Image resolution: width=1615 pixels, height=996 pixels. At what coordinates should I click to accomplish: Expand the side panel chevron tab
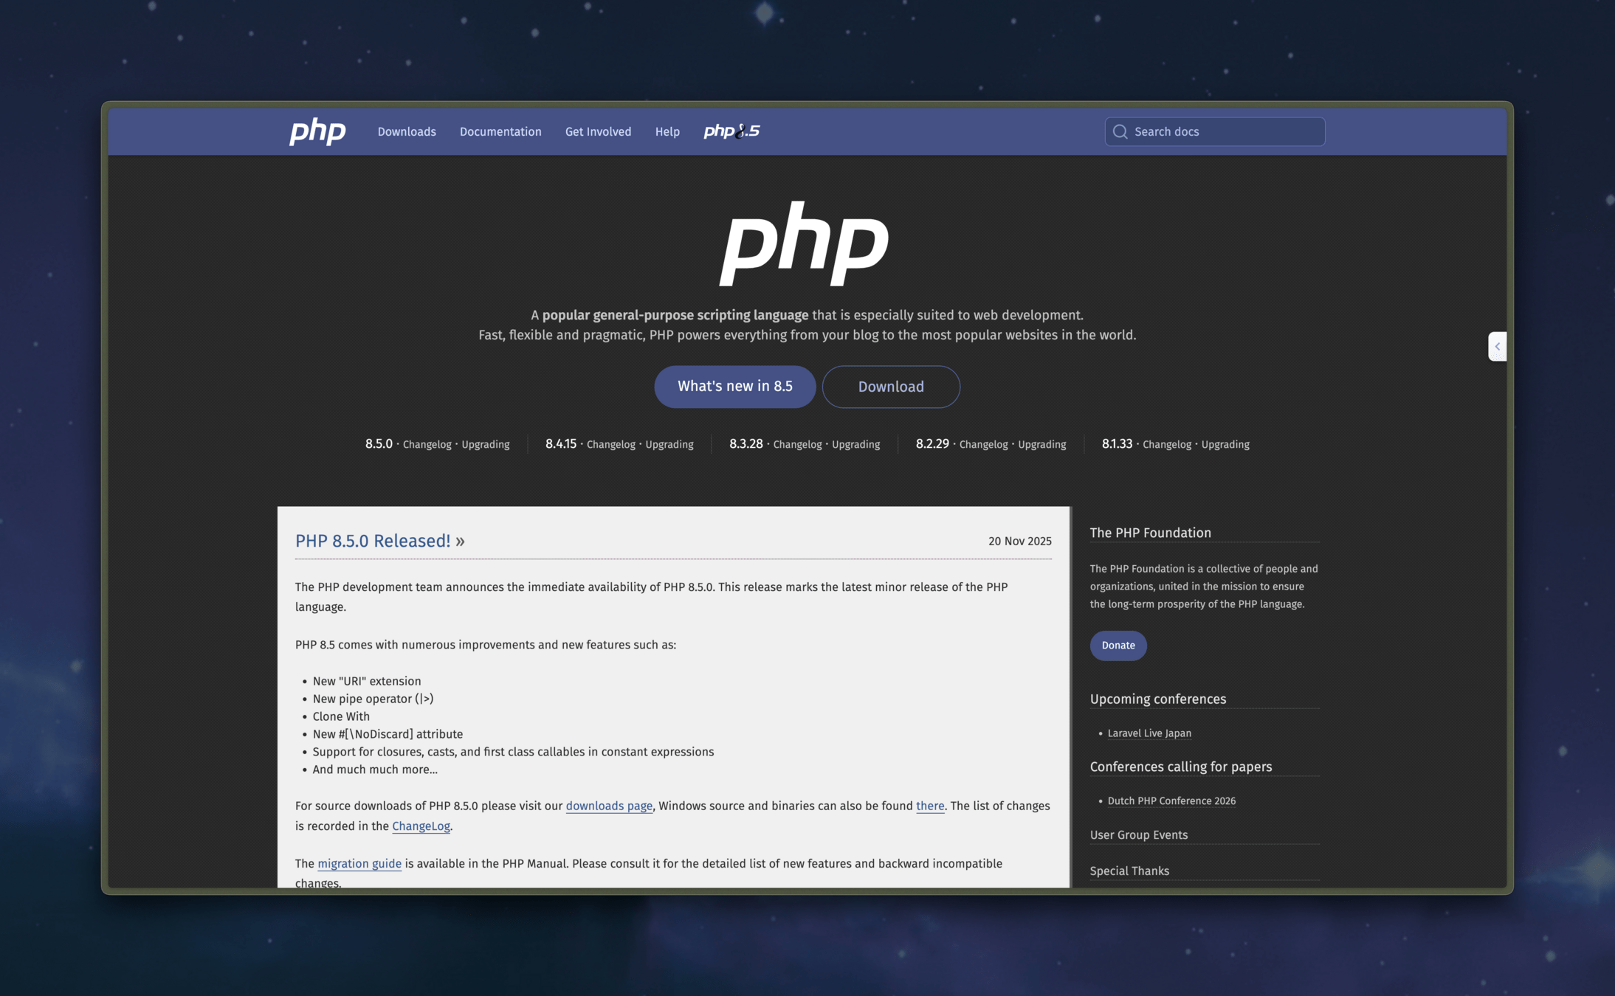pyautogui.click(x=1497, y=347)
